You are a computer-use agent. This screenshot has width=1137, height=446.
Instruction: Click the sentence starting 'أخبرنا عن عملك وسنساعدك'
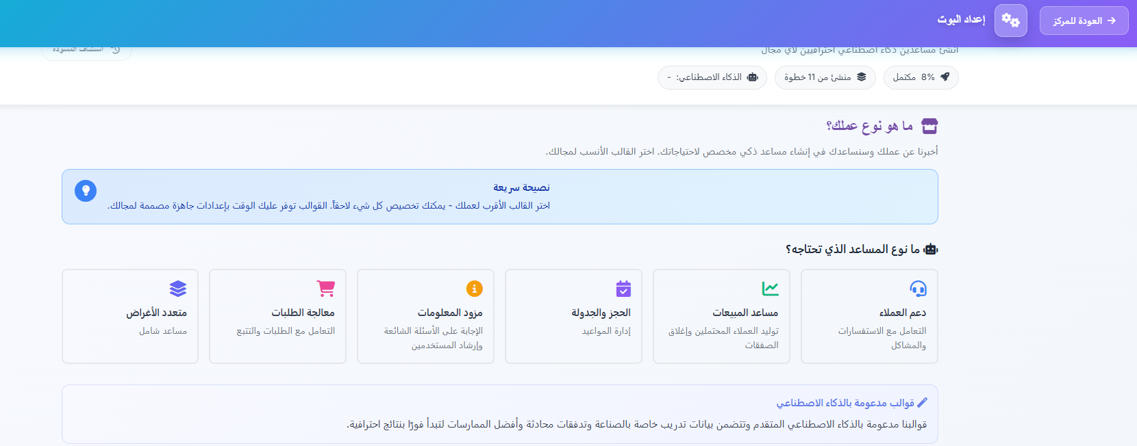(742, 151)
